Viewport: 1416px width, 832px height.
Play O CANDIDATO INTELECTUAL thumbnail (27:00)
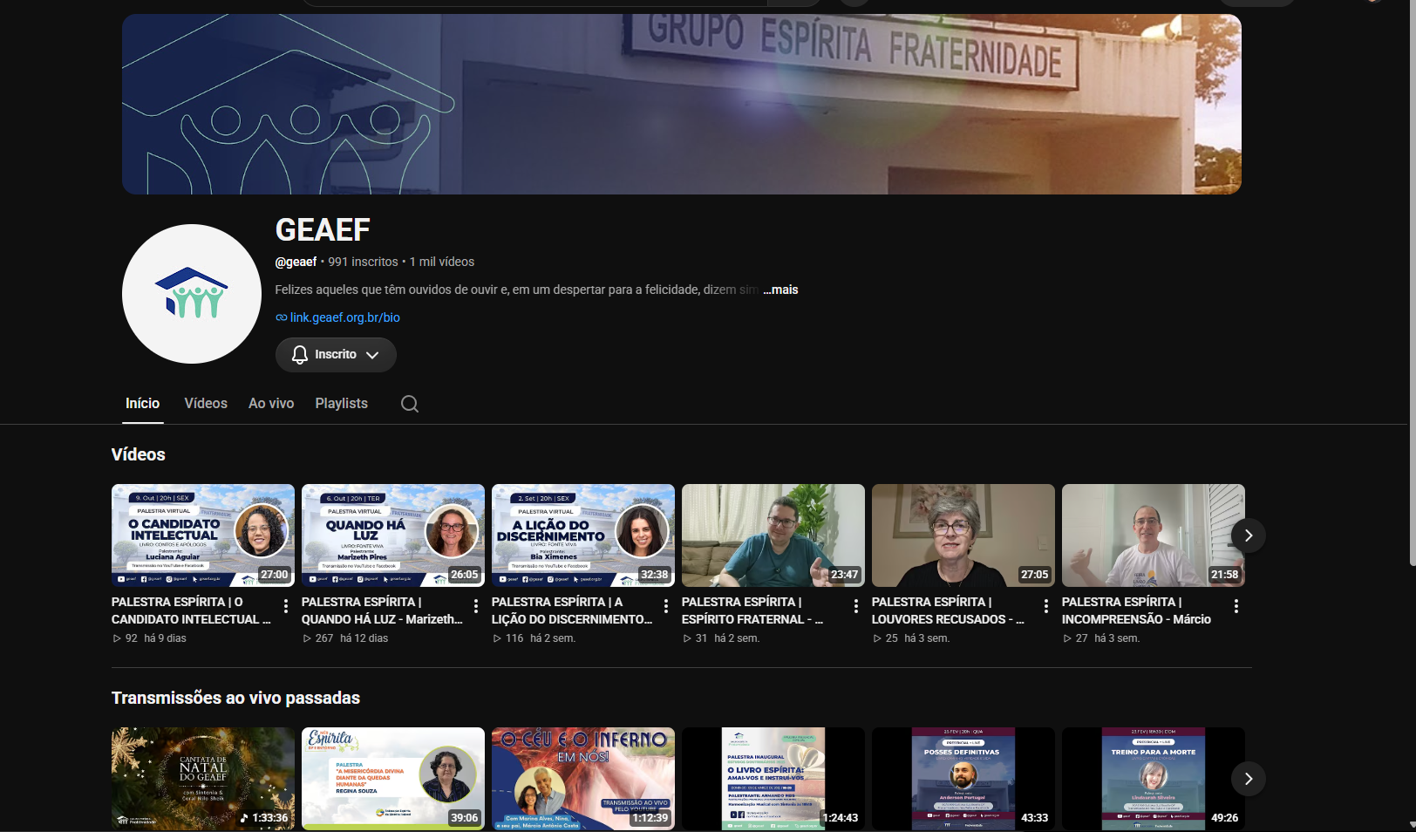203,535
